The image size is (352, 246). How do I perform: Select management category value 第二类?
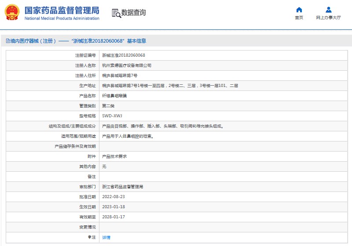108,106
